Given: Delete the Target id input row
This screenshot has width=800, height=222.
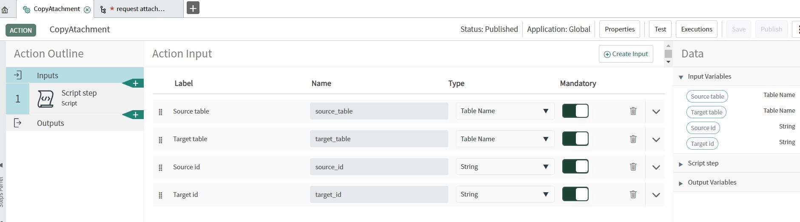Looking at the screenshot, I should point(633,194).
